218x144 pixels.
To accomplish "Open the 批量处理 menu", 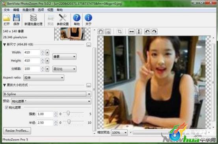I will pyautogui.click(x=28, y=10).
